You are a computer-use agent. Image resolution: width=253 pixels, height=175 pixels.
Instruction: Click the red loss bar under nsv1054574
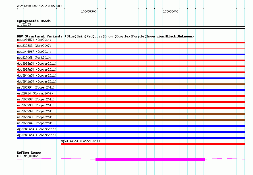pyautogui.click(x=131, y=43)
